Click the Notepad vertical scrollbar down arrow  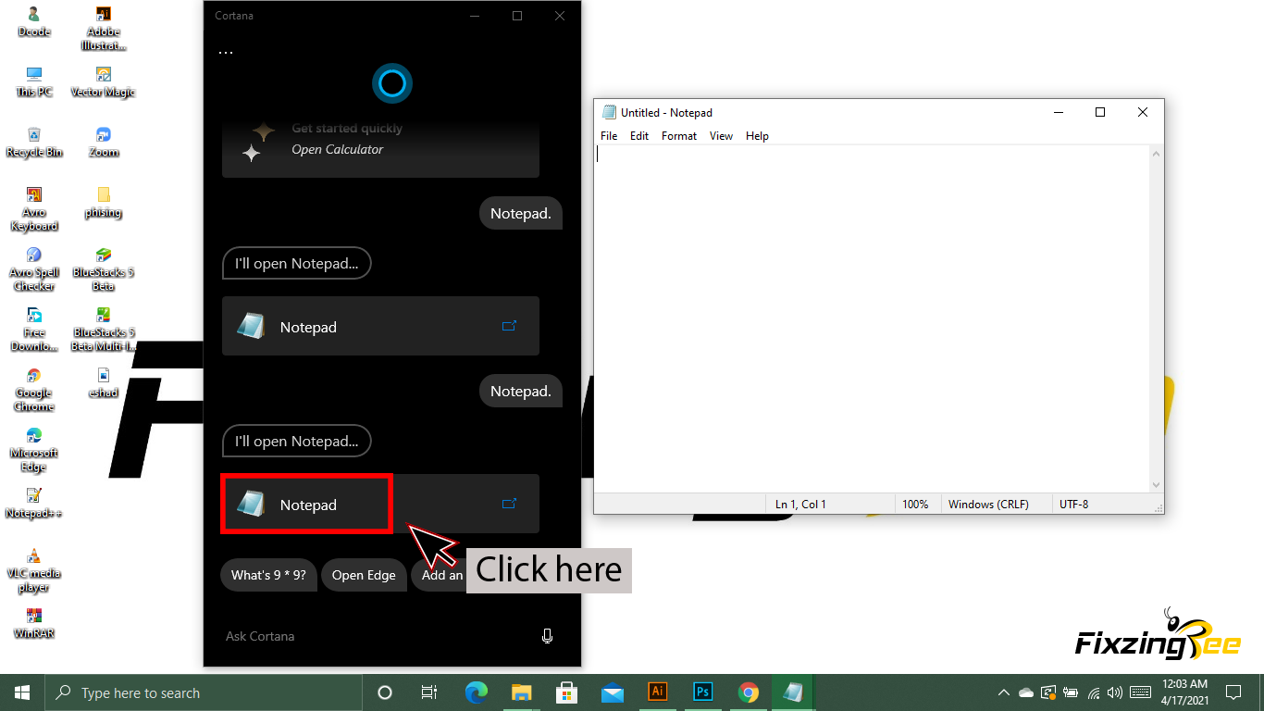[1156, 485]
